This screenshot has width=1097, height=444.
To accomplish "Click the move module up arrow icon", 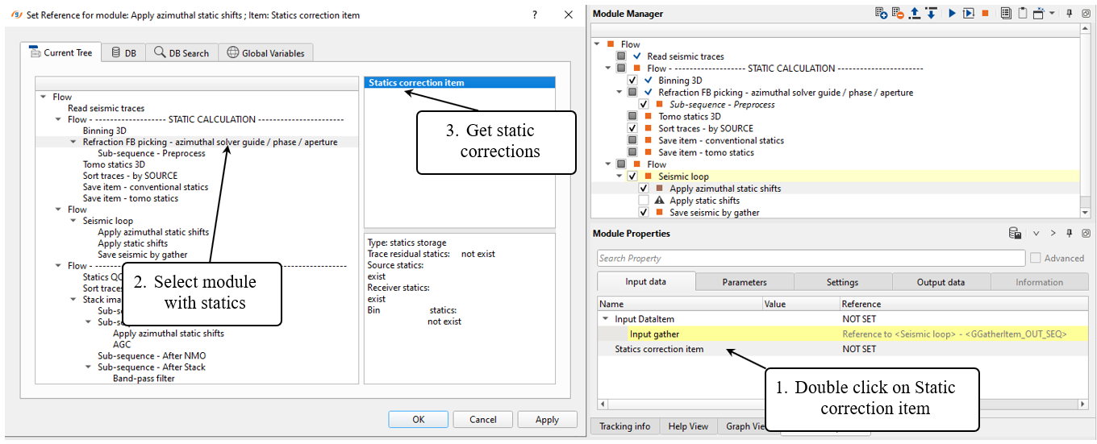I will tap(914, 14).
